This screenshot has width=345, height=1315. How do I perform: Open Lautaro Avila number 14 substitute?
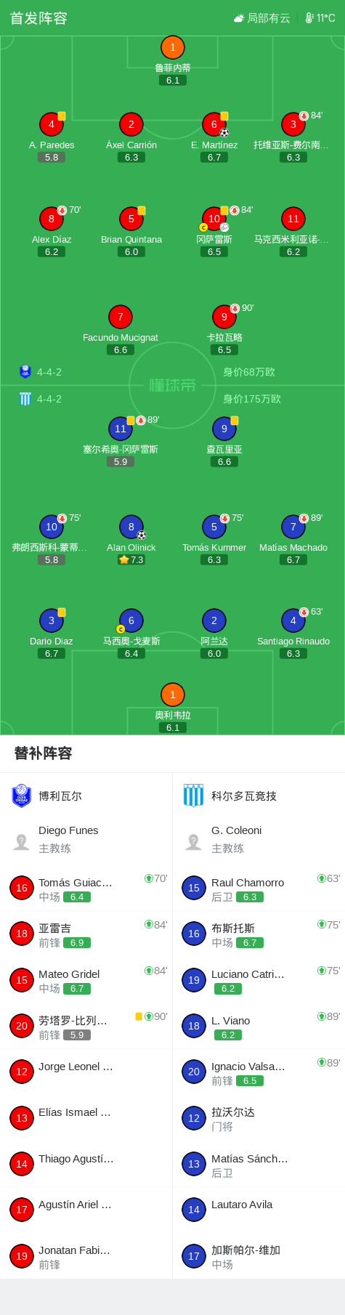coord(259,1210)
